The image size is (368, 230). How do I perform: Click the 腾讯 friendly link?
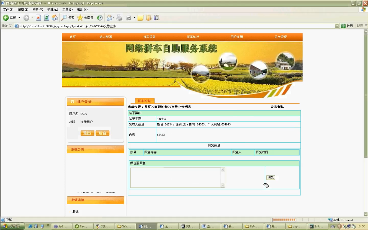(x=75, y=212)
